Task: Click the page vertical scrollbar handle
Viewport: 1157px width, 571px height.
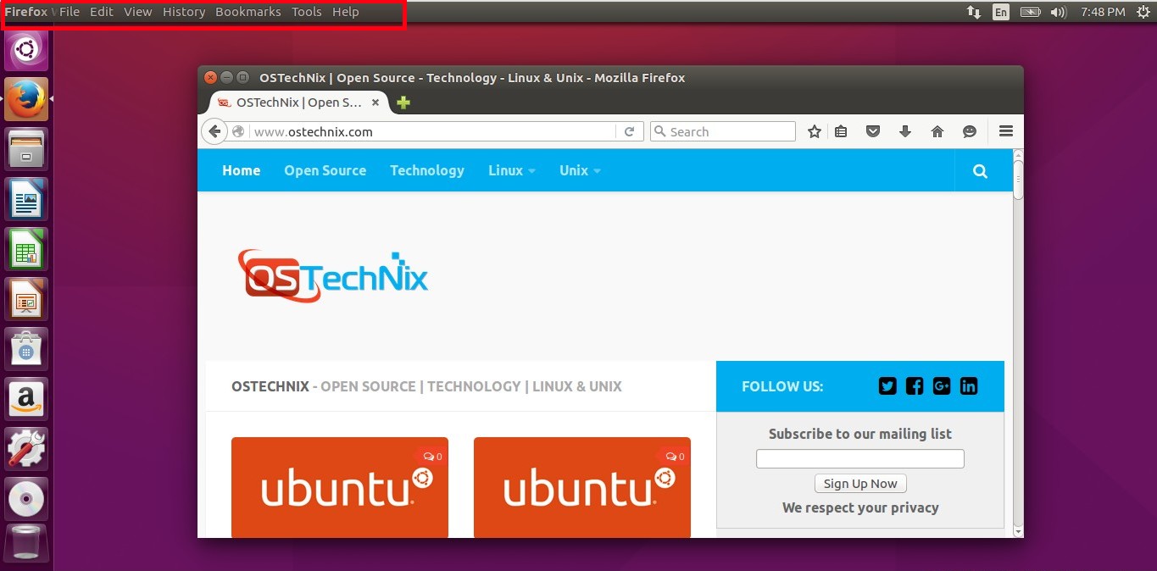Action: pos(1018,180)
